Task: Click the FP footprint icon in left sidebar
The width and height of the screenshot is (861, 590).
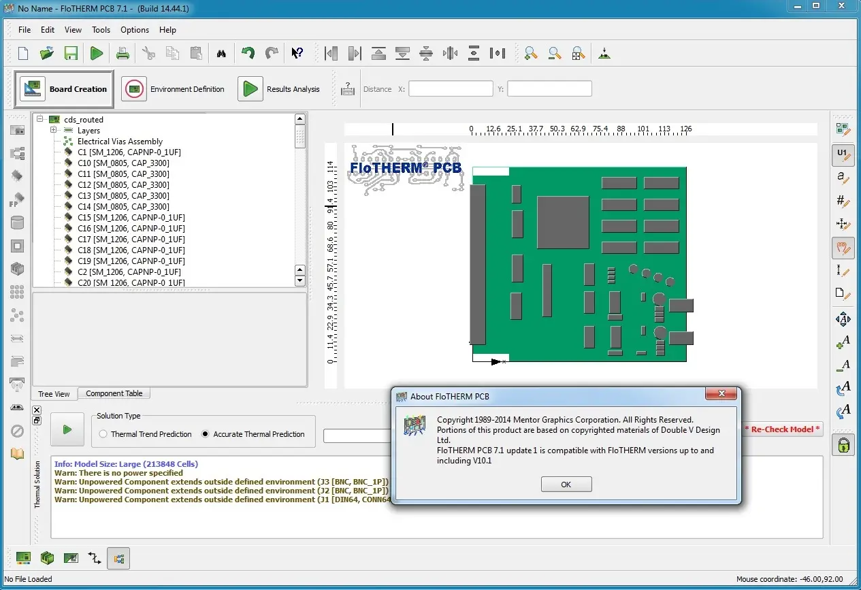Action: (x=17, y=199)
